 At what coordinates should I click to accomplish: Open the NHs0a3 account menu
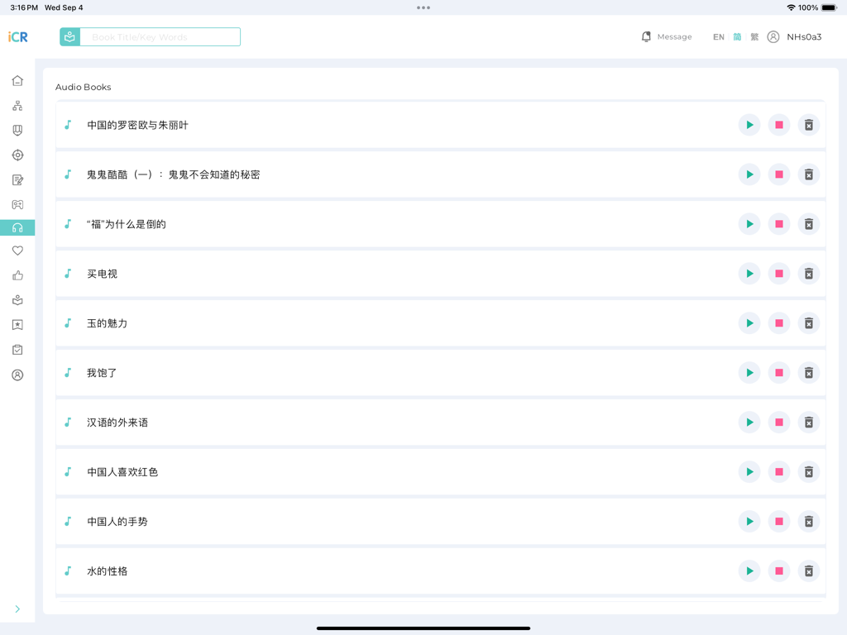[x=794, y=36]
